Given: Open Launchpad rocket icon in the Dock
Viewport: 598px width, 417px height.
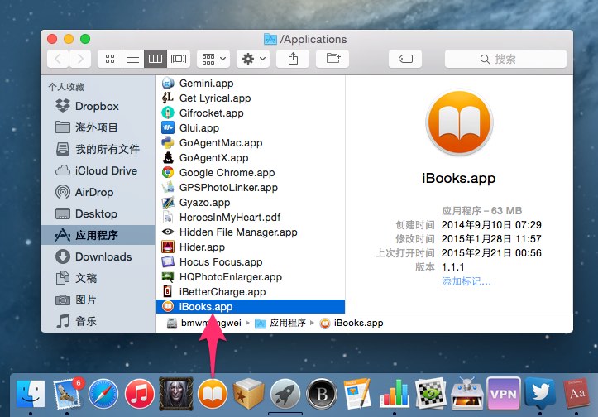Looking at the screenshot, I should pos(285,394).
